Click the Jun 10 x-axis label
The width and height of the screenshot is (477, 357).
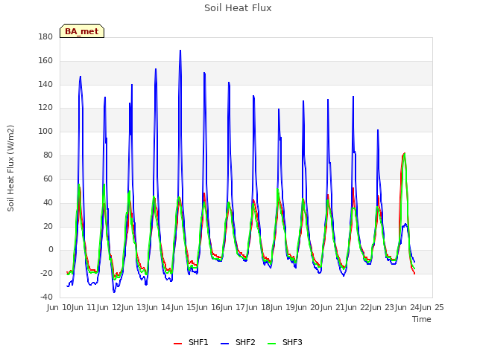point(60,307)
